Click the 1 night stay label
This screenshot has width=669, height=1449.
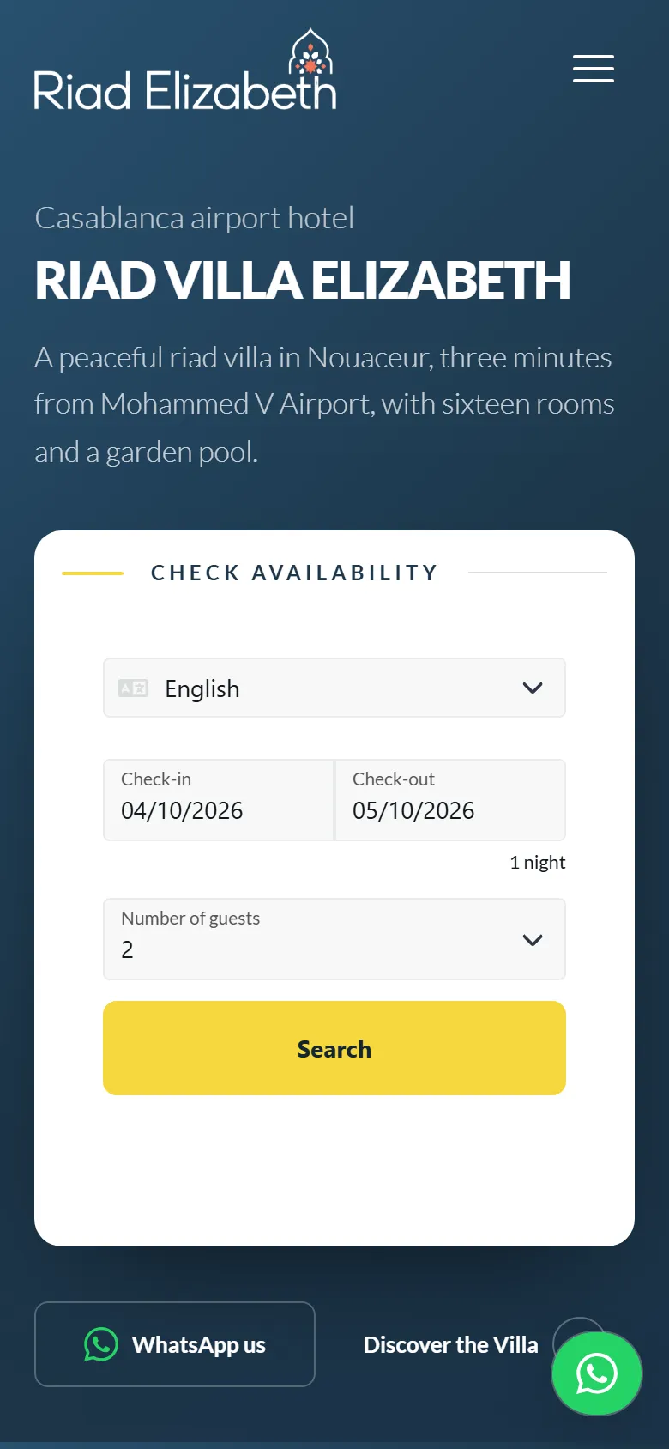538,862
